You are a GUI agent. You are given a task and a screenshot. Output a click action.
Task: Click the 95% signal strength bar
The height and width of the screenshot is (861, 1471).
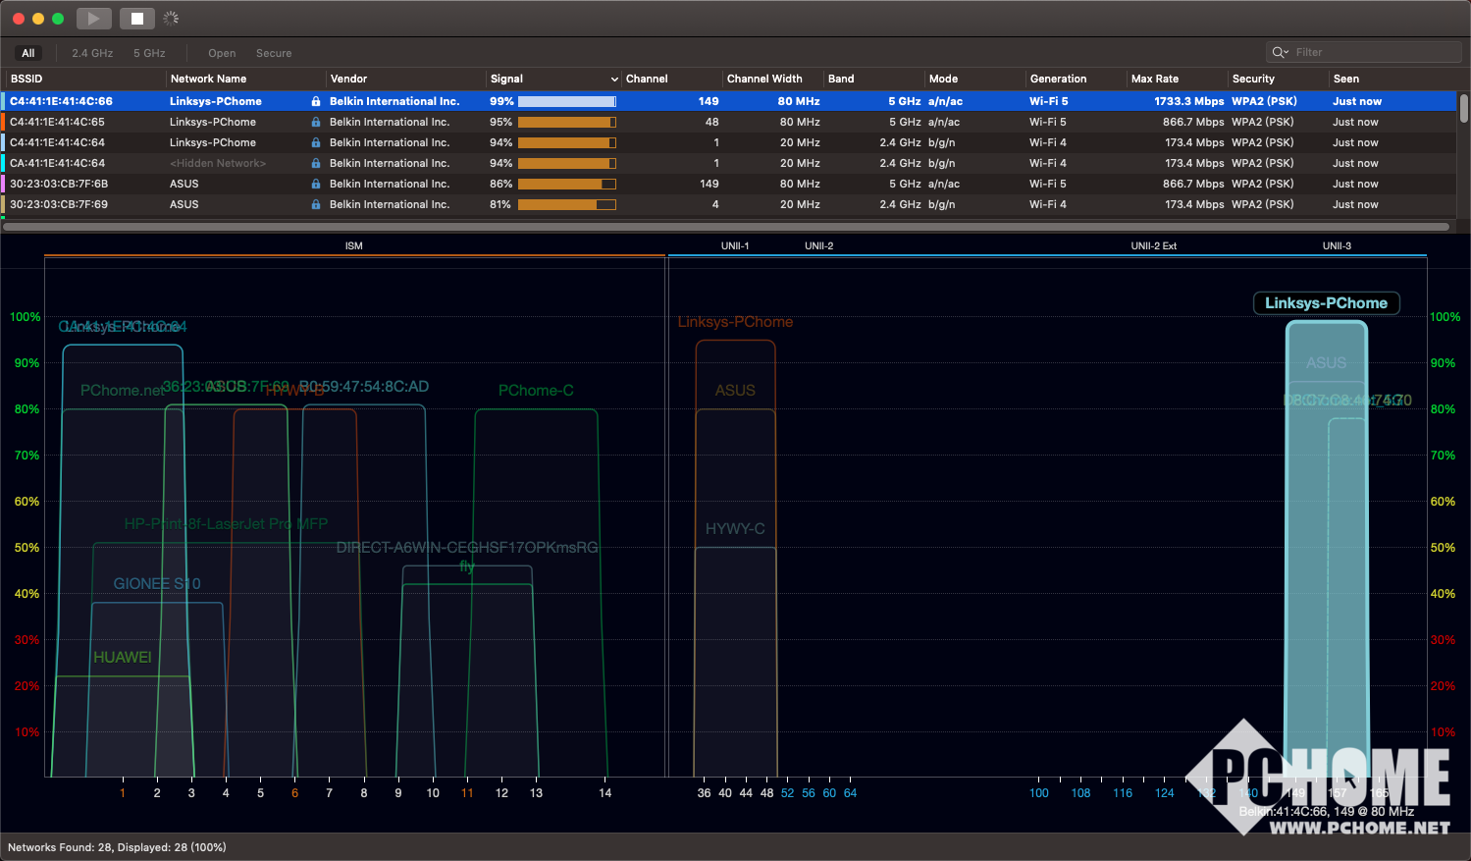567,122
